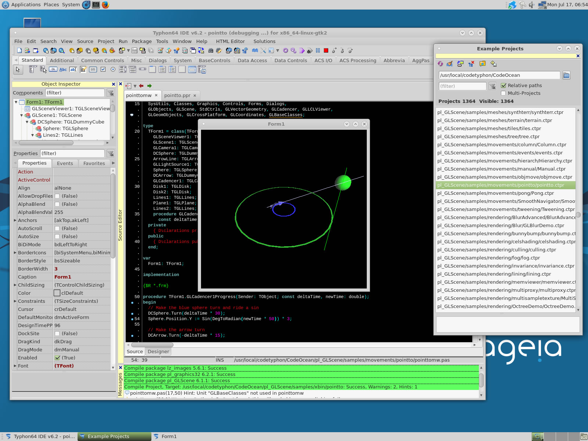
Task: Open the Favorites tab in Object Inspector
Action: (94, 163)
